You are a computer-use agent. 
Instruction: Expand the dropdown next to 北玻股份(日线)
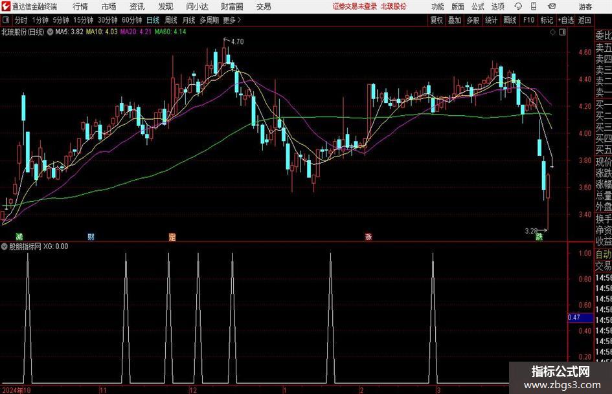(x=50, y=32)
